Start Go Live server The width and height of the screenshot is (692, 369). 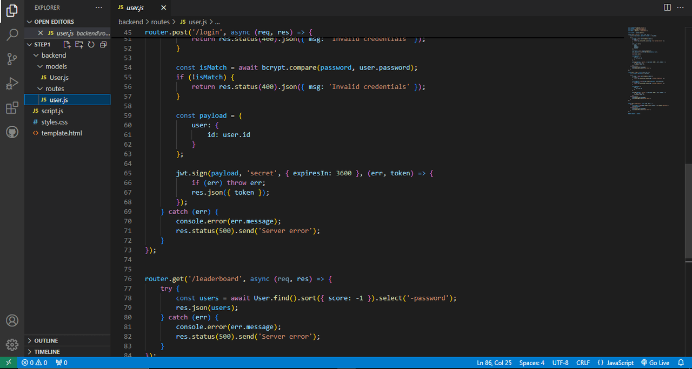click(655, 363)
